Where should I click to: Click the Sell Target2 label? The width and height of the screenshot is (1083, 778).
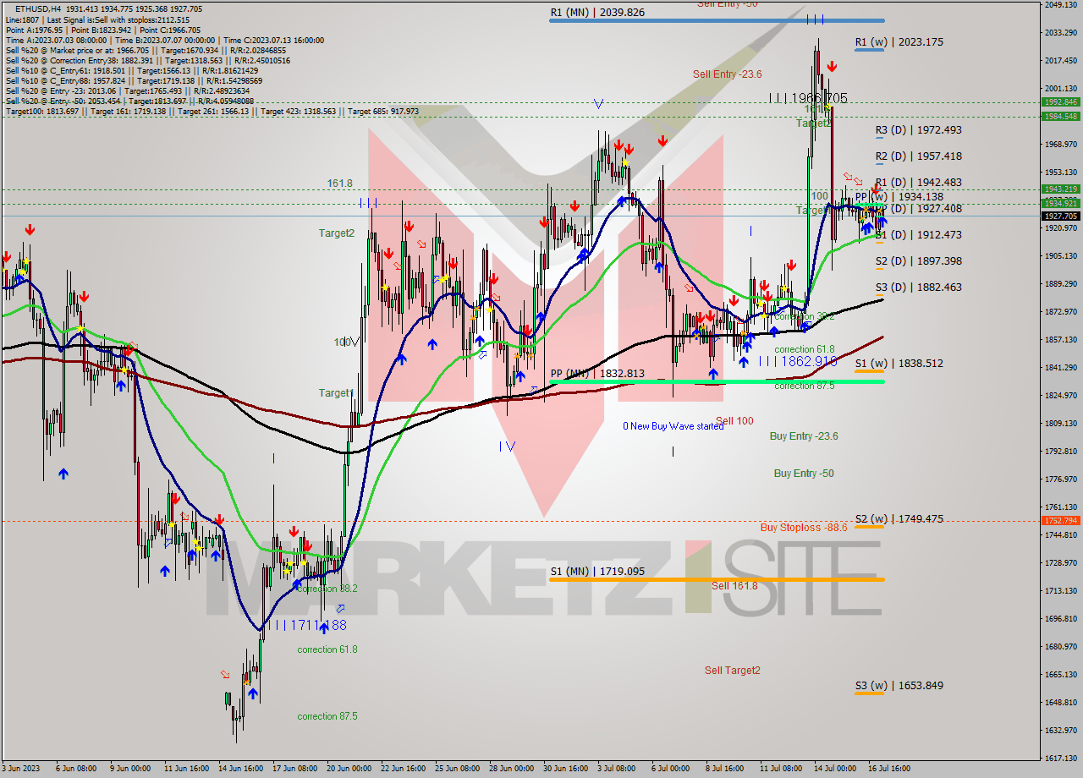(733, 671)
